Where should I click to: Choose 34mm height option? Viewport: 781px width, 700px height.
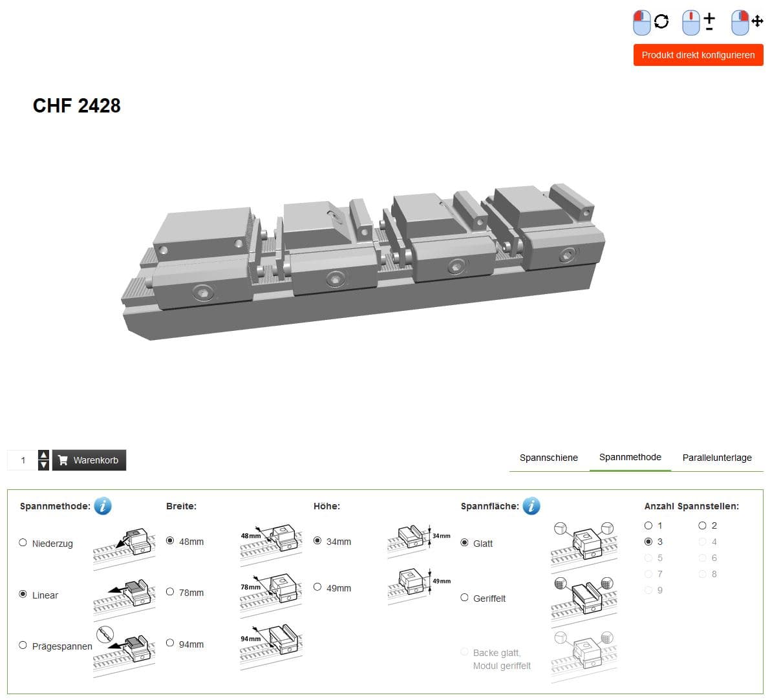click(x=317, y=540)
